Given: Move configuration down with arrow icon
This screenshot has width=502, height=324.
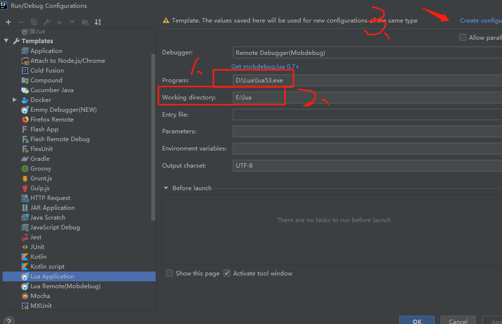Looking at the screenshot, I should click(72, 22).
